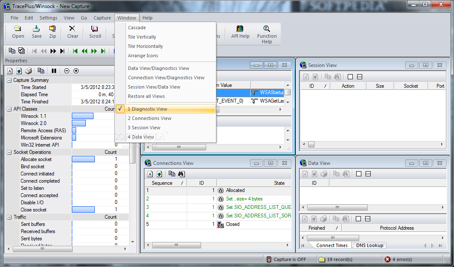This screenshot has width=454, height=267.
Task: Click the font icon in Properties toolbar
Action: pos(10,71)
